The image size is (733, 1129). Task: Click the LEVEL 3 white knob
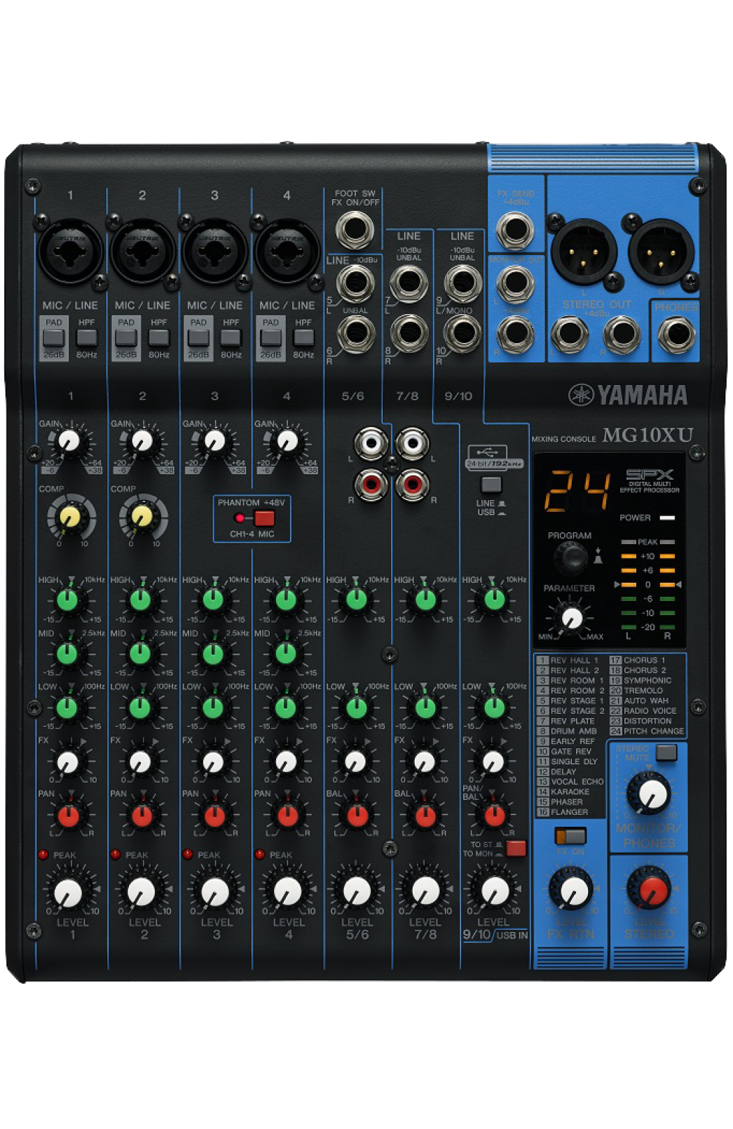(x=214, y=892)
